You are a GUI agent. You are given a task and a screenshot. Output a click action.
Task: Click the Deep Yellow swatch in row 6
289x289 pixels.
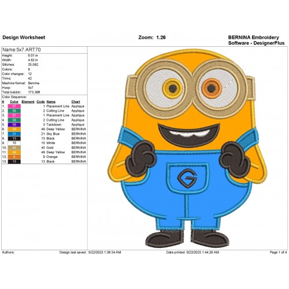coord(14,129)
